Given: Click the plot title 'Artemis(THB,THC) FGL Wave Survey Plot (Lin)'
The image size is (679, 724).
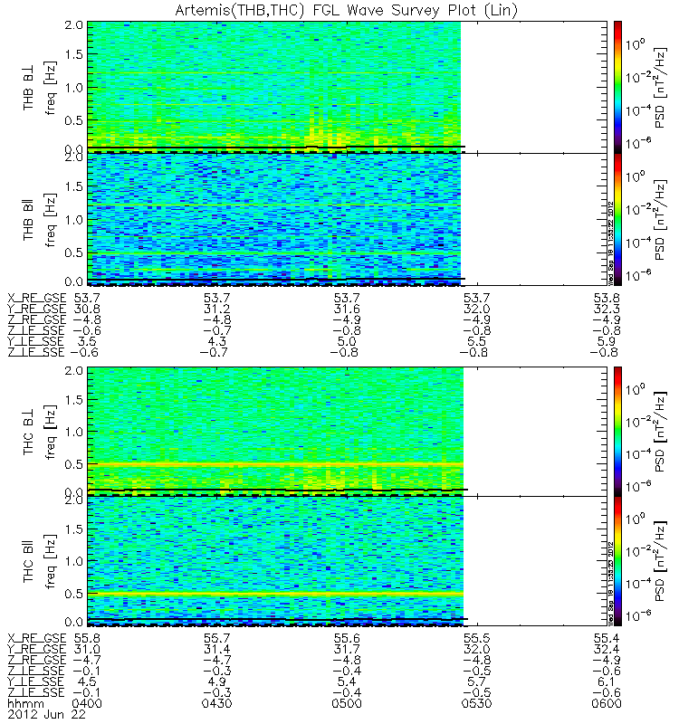Looking at the screenshot, I should point(346,10).
